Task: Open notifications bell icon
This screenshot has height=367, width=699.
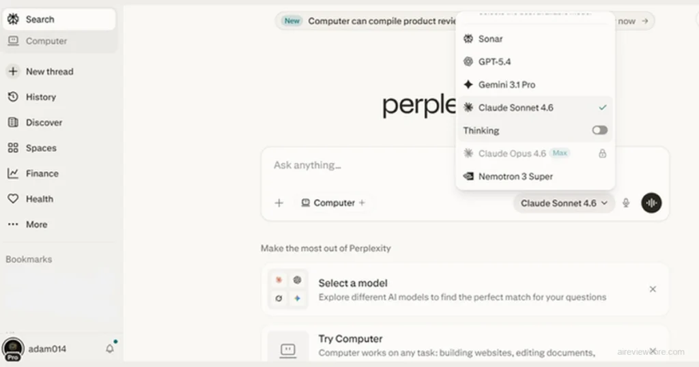Action: coord(110,349)
